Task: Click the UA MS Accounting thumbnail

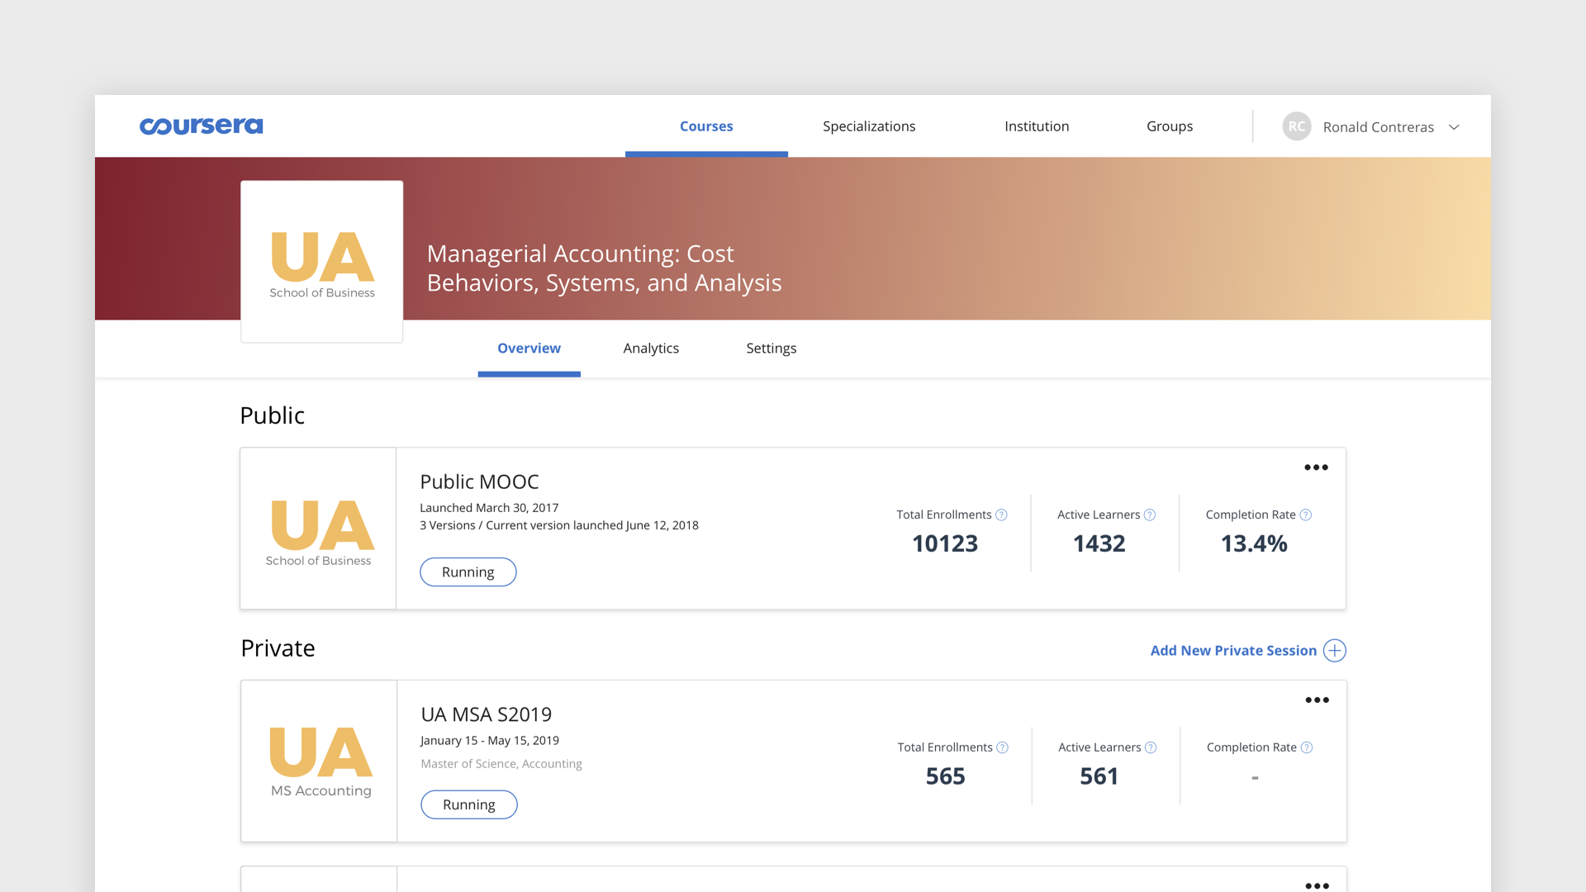Action: click(x=319, y=762)
